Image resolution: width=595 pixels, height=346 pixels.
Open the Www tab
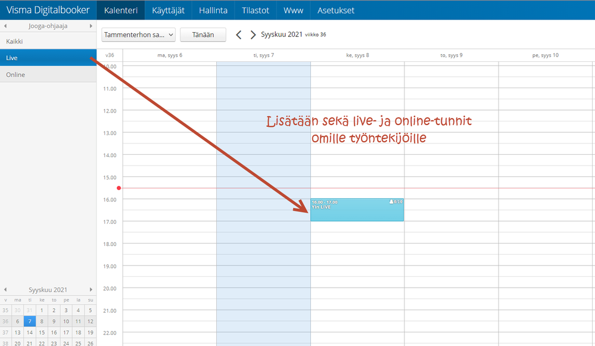click(x=293, y=10)
